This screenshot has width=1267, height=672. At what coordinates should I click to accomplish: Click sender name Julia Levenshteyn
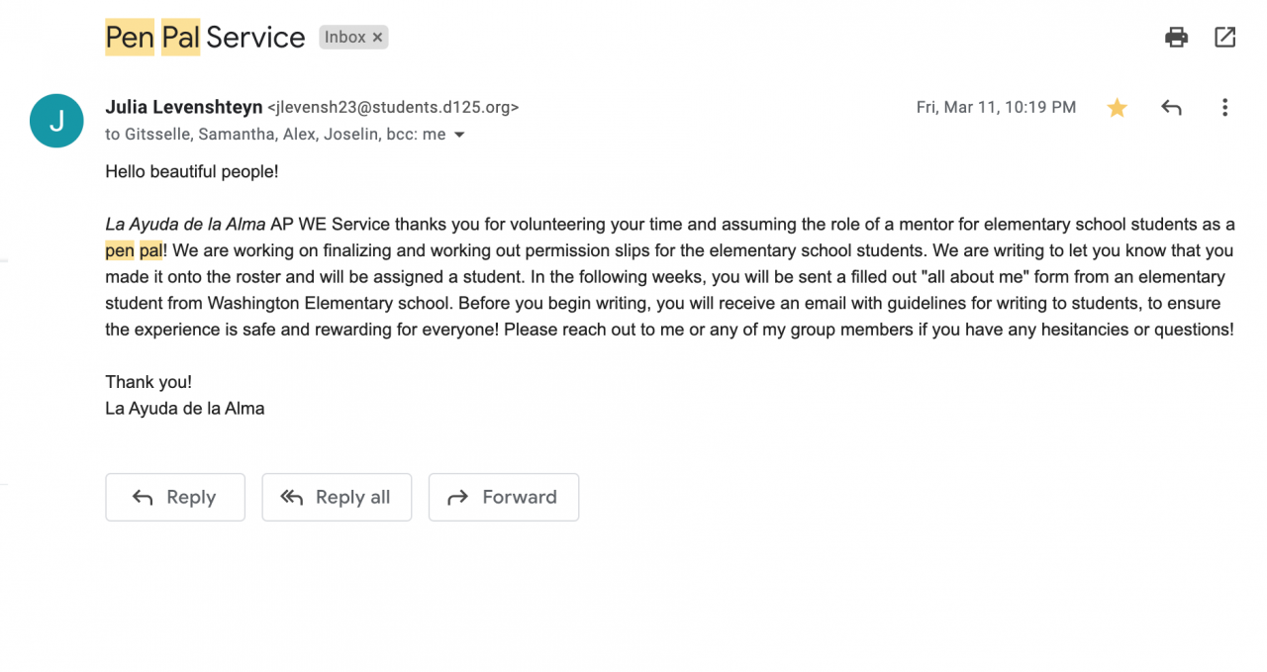click(184, 107)
